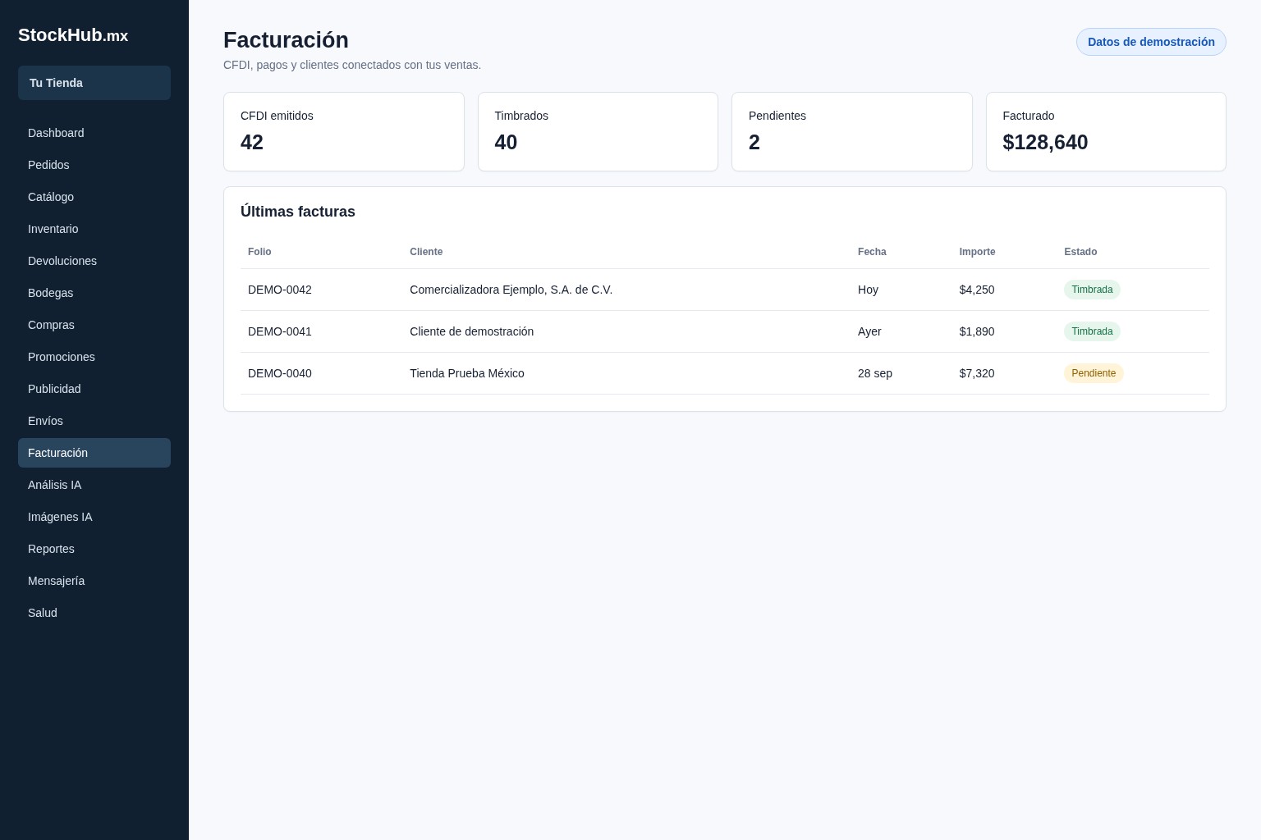Click the Ayer date cell

[869, 331]
